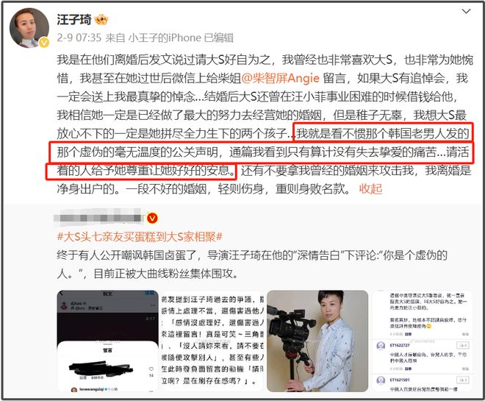Open the 小王子的iPhone source link
This screenshot has height=401, width=485.
pos(165,38)
